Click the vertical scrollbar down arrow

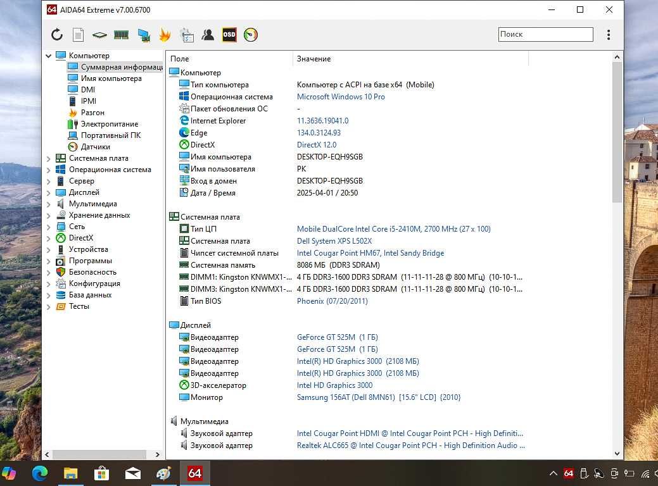[617, 453]
